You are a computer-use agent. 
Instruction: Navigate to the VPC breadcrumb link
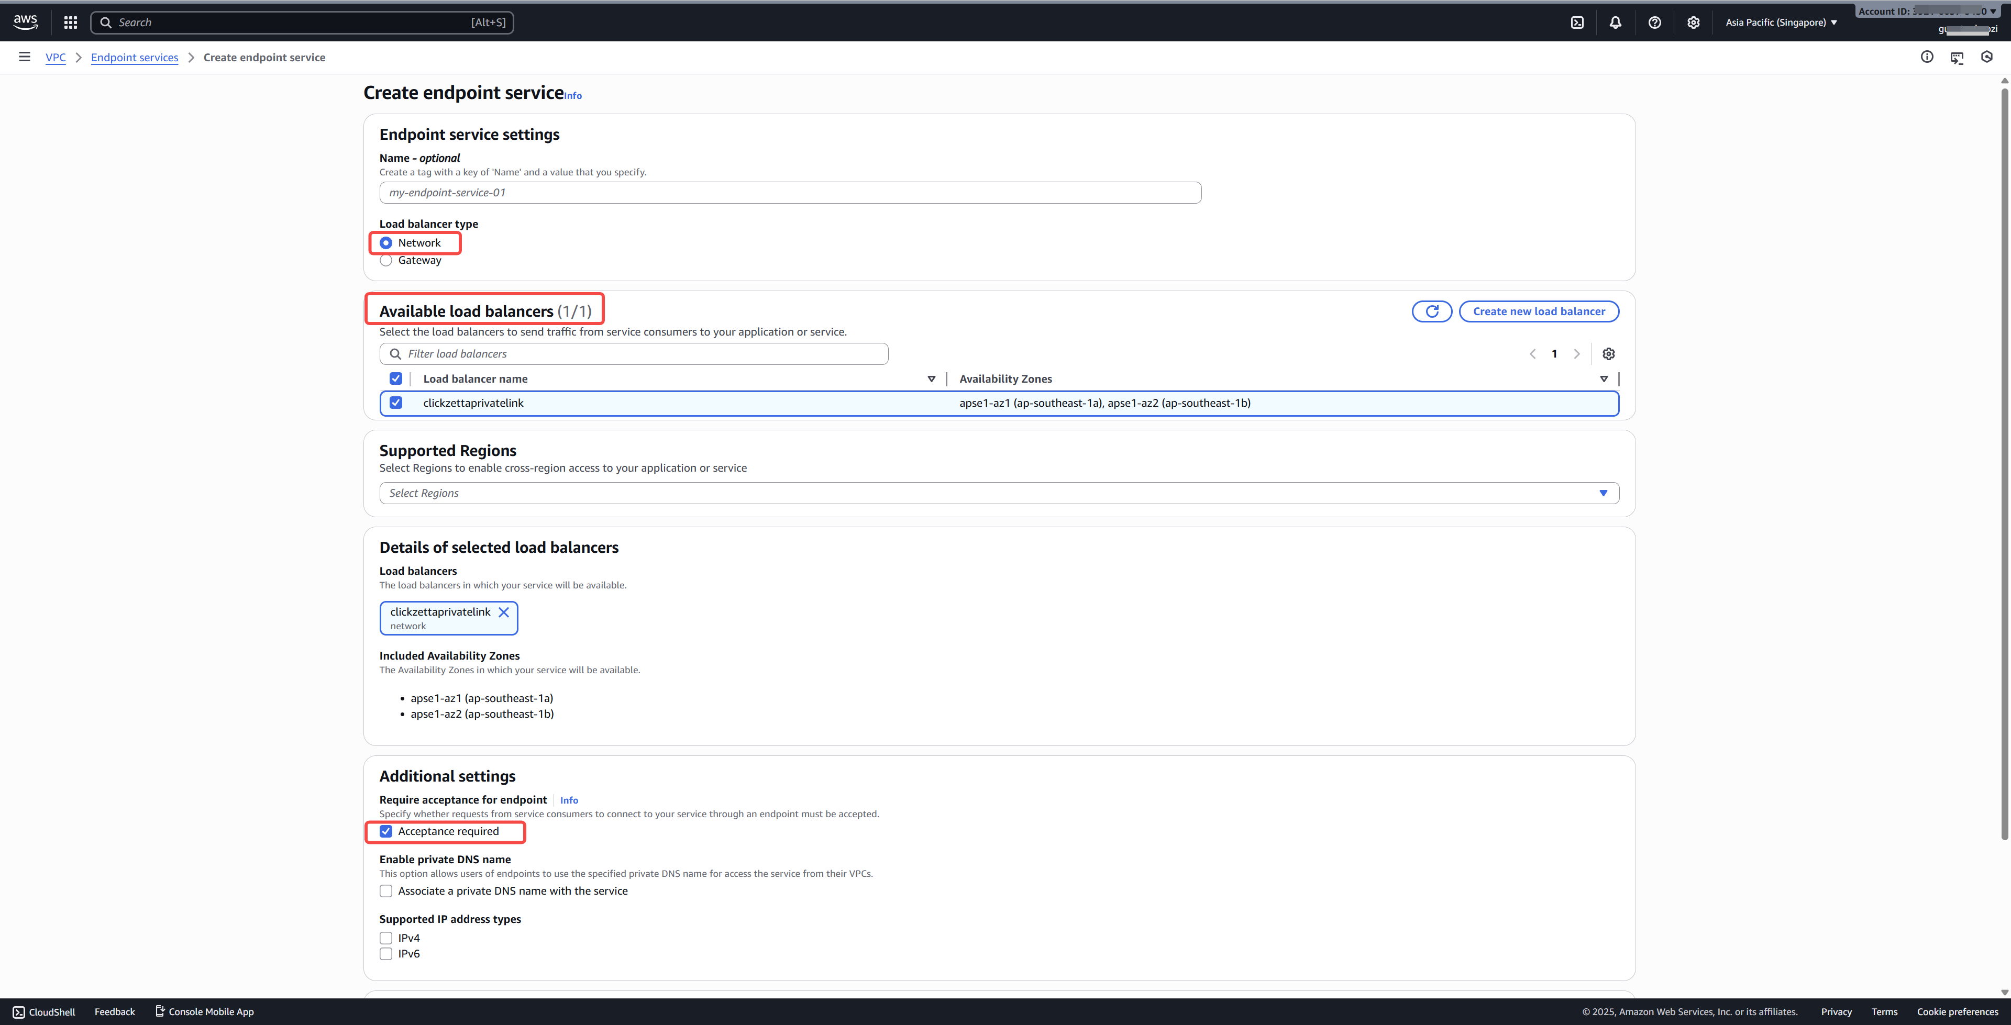pyautogui.click(x=56, y=57)
